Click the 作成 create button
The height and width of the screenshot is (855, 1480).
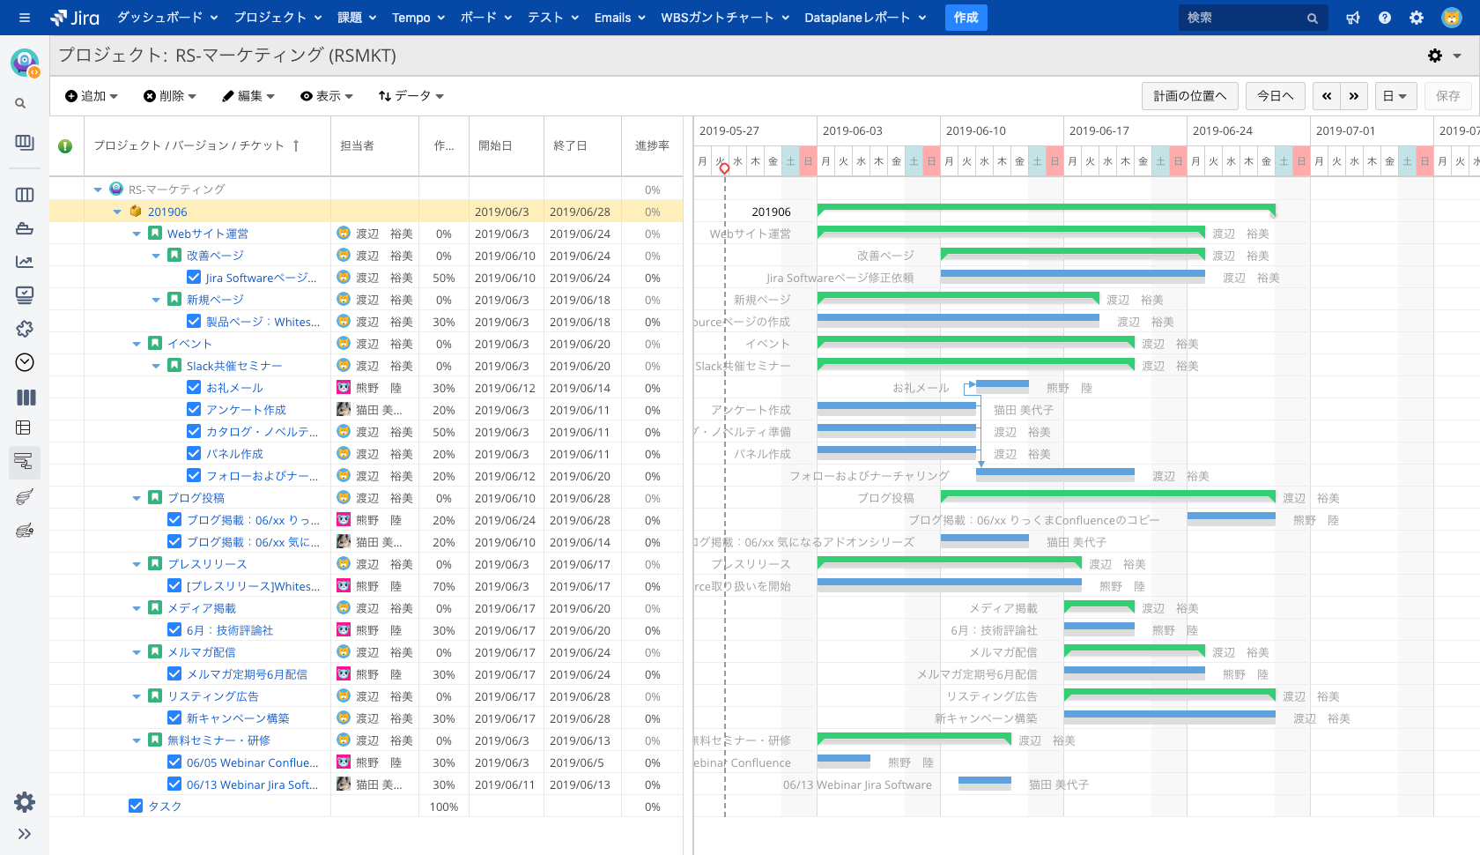(x=966, y=18)
